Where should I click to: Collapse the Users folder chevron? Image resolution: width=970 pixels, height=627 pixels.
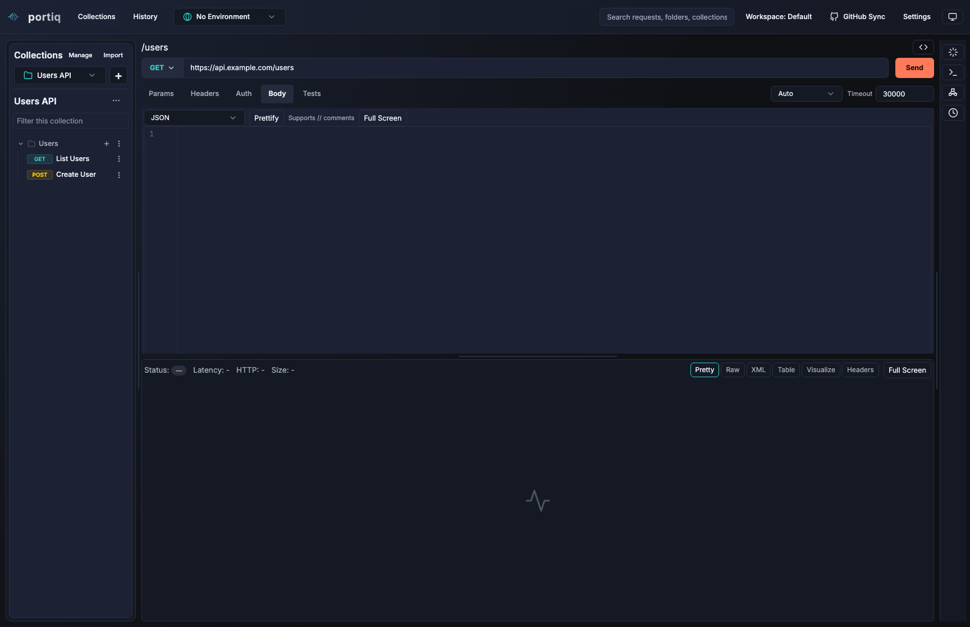(x=21, y=144)
